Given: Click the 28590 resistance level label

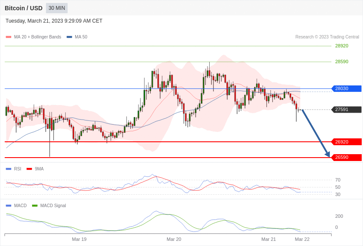Looking at the screenshot, I should point(342,61).
